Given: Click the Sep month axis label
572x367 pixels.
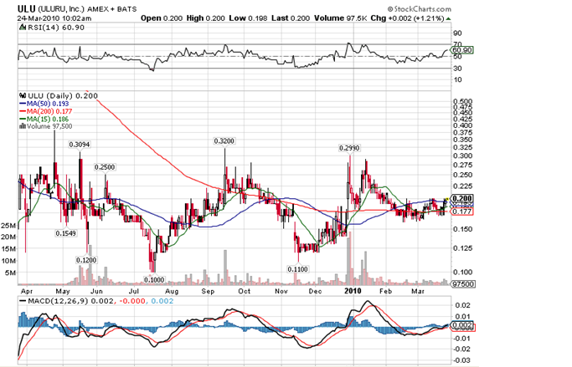Looking at the screenshot, I should pos(208,291).
